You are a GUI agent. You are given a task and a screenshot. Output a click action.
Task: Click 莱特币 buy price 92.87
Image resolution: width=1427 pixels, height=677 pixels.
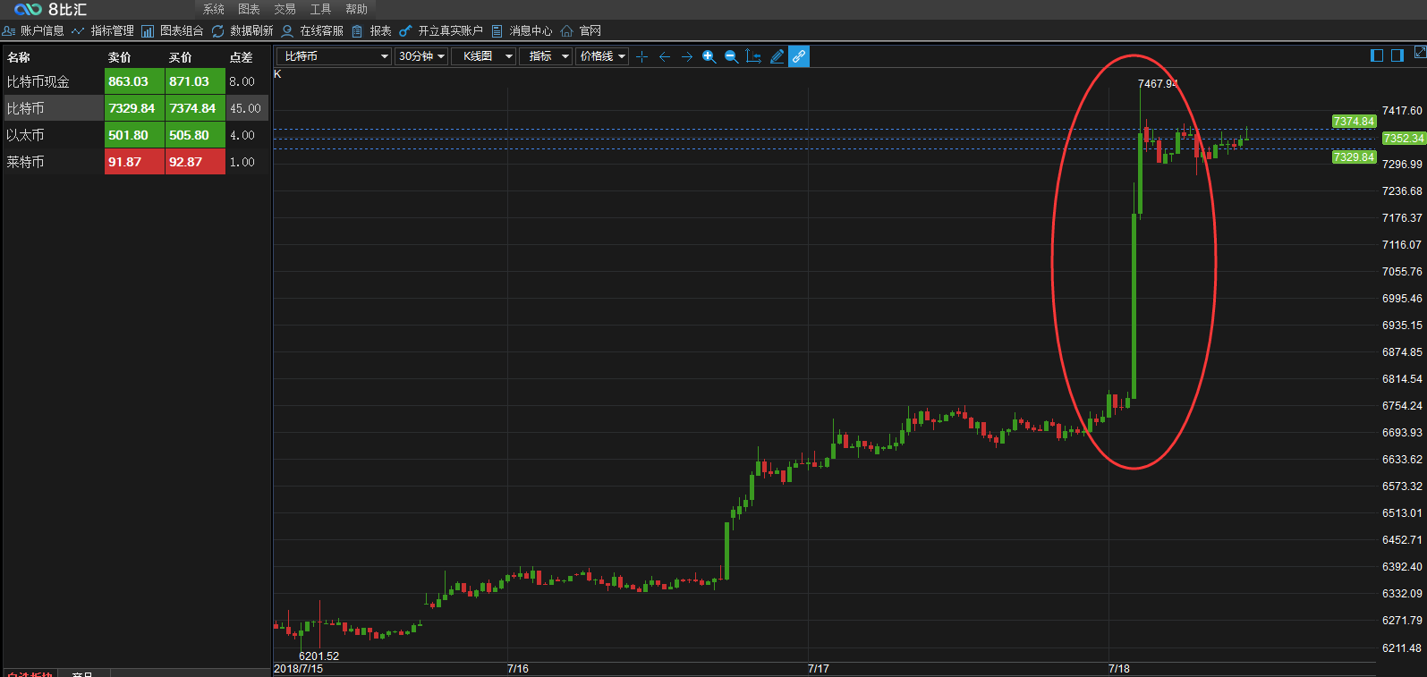click(195, 162)
